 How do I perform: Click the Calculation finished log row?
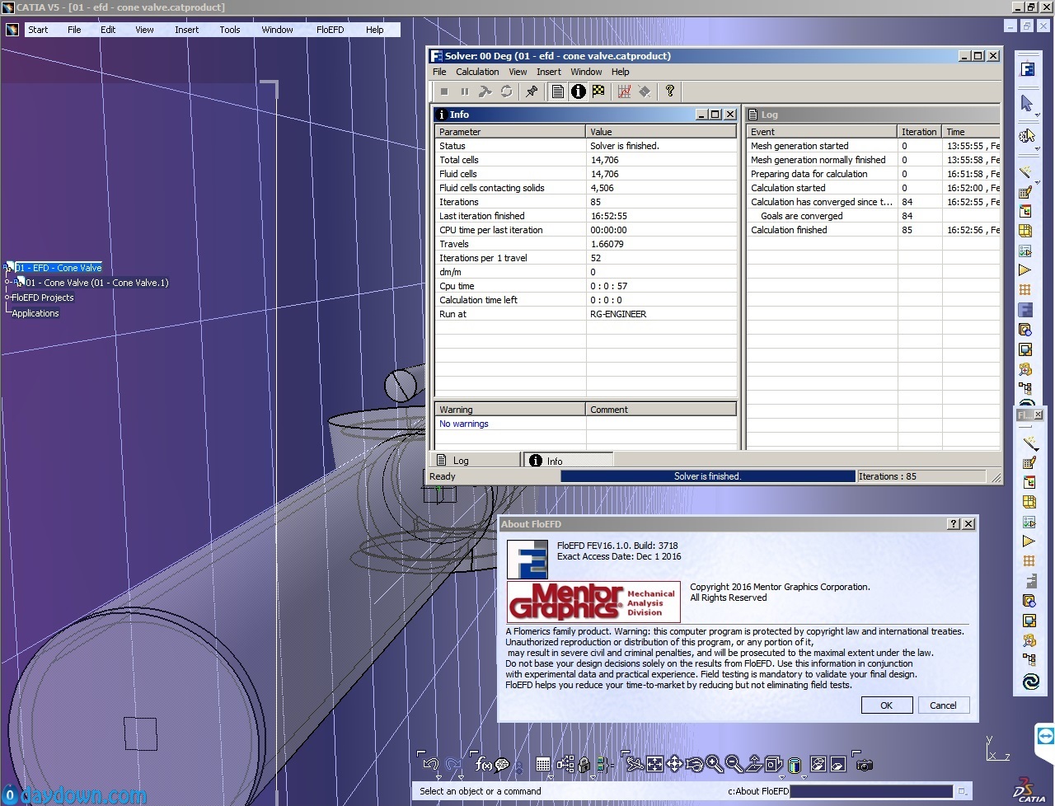[874, 230]
